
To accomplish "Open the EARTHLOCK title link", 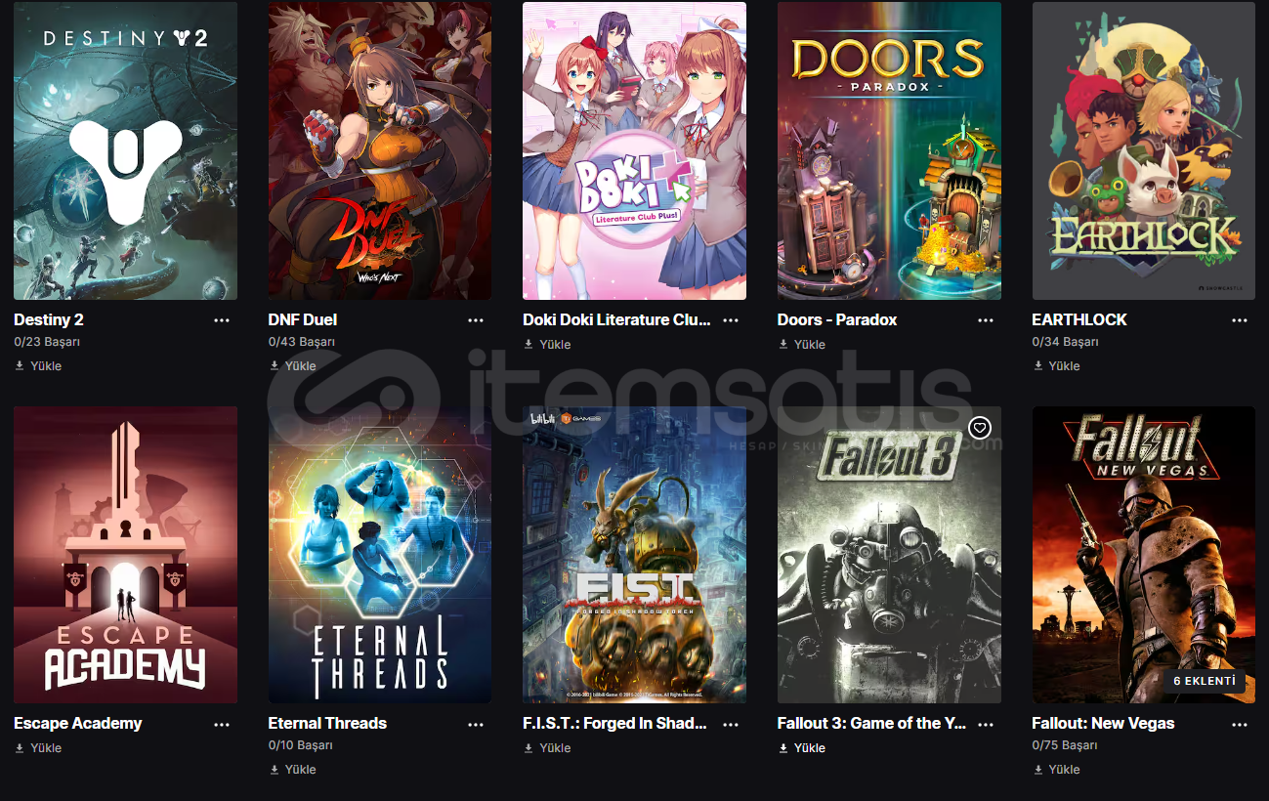I will coord(1079,319).
